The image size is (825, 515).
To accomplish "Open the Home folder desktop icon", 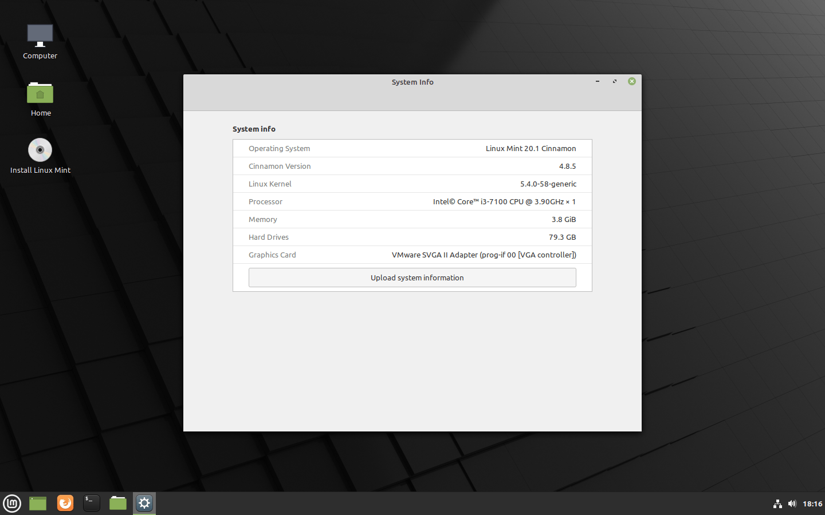I will pyautogui.click(x=40, y=93).
